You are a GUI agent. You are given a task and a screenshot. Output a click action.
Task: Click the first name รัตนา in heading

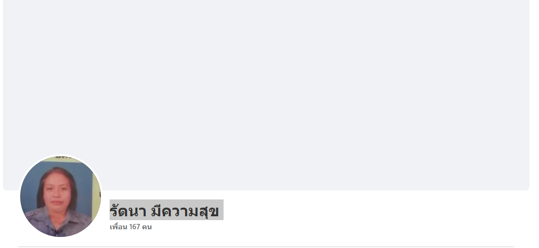coord(128,211)
